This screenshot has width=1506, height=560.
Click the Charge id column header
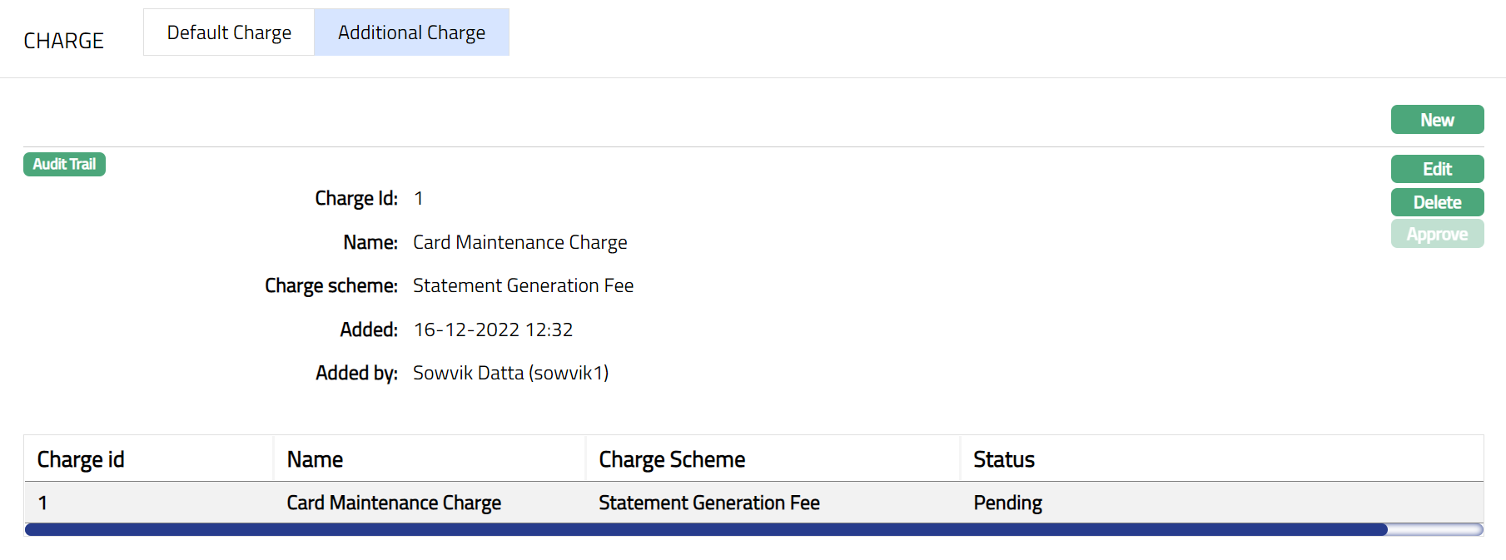[81, 459]
